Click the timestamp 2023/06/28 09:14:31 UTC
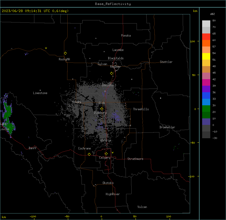The image size is (226, 220). point(26,11)
